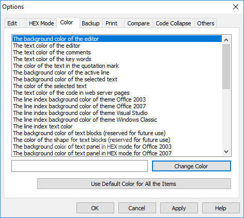Open Help for the Options dialog

click(221, 208)
